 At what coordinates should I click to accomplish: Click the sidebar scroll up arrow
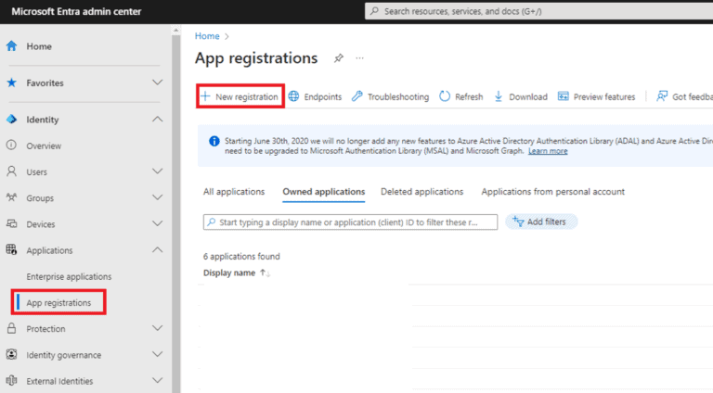[x=176, y=30]
